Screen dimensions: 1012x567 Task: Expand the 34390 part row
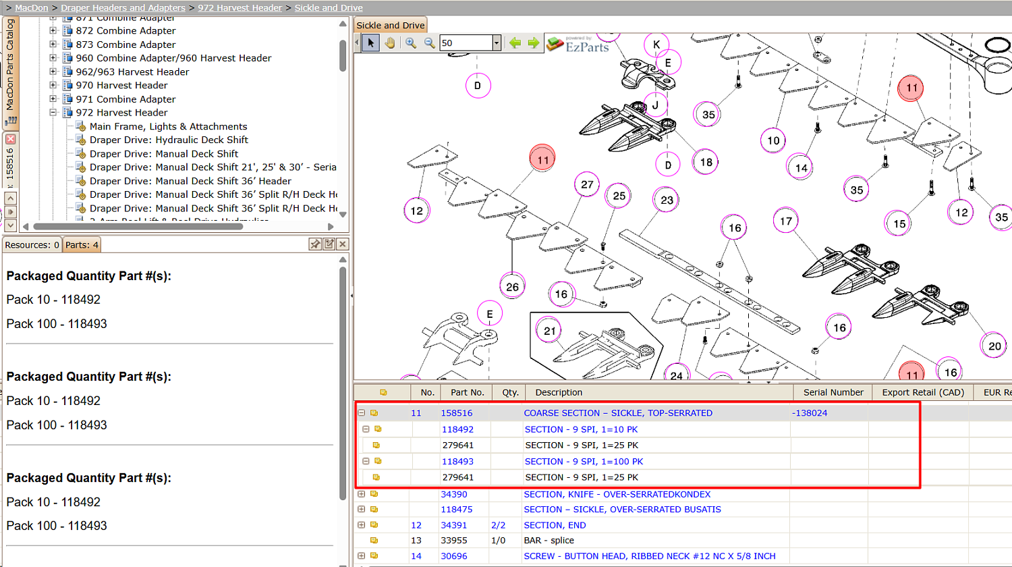click(362, 494)
